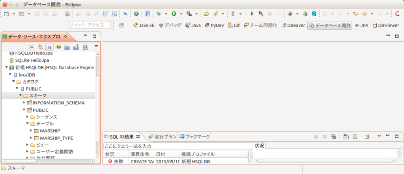Click Link with Editor double-arrow icon

point(40,47)
